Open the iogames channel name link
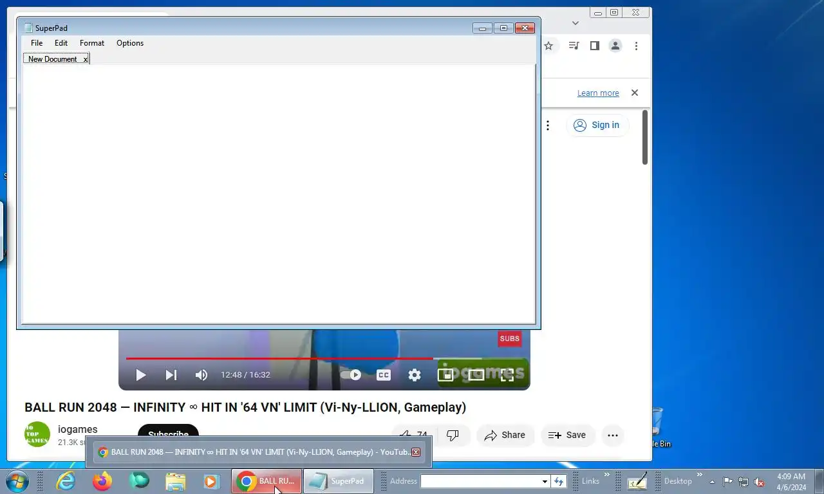This screenshot has height=494, width=824. 78,430
